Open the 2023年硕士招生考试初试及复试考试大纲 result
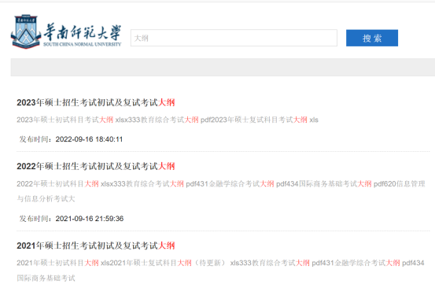 (96, 102)
